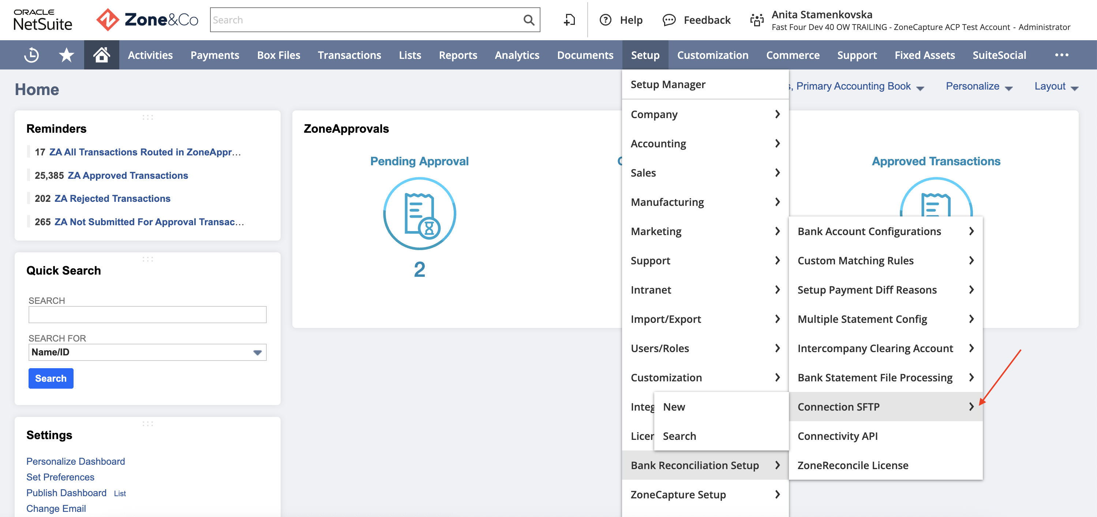Viewport: 1097px width, 517px height.
Task: Click inside the Quick Search text field
Action: [x=147, y=314]
